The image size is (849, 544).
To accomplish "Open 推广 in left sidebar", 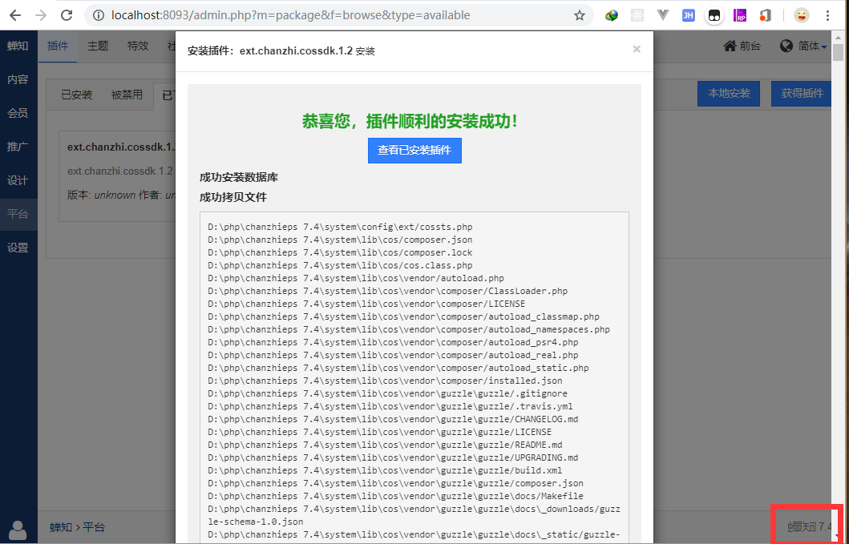I will click(18, 147).
